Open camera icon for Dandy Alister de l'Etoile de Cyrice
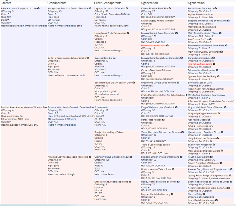236x206 pixels. click(178, 182)
